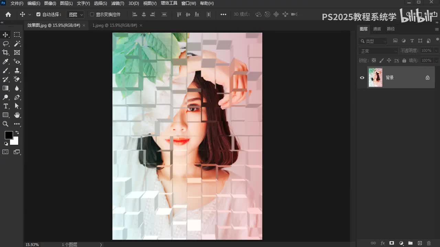Select the Hand tool
Screen dimensions: 440x247
click(x=17, y=115)
